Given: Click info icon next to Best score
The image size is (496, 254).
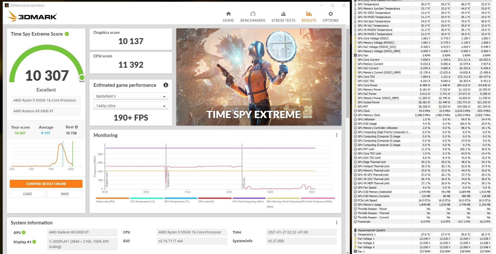Looking at the screenshot, I should [76, 127].
